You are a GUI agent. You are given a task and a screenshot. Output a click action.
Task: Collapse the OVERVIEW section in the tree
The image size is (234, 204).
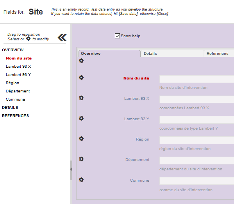pyautogui.click(x=13, y=50)
